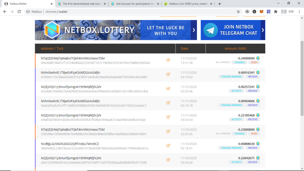
Task: Go back with the browser back arrow
Action: point(5,11)
